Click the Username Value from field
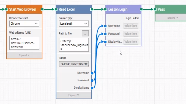Screen dimensions: 186x104 click(x=131, y=26)
